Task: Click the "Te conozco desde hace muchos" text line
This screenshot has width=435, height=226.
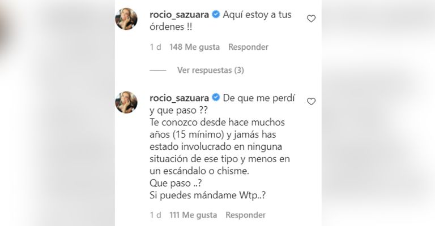Action: tap(217, 123)
